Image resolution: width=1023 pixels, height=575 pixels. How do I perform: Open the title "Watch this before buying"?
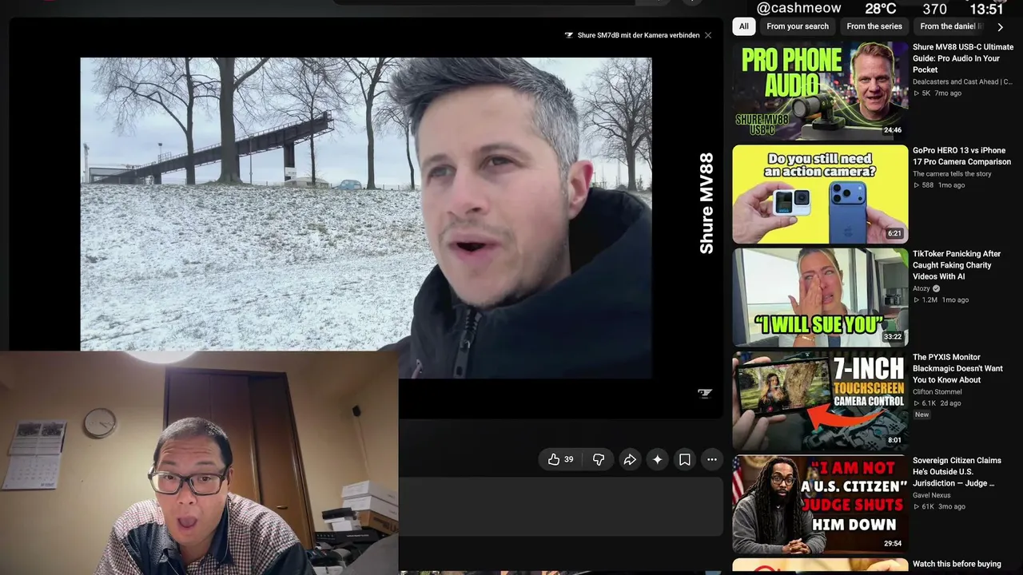(x=957, y=564)
